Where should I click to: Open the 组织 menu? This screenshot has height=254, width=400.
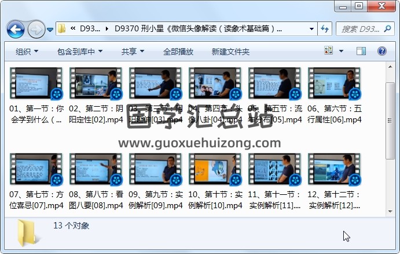(27, 52)
